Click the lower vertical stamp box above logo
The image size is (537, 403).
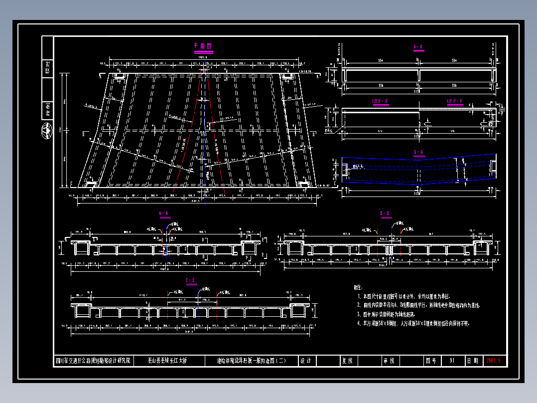point(48,110)
